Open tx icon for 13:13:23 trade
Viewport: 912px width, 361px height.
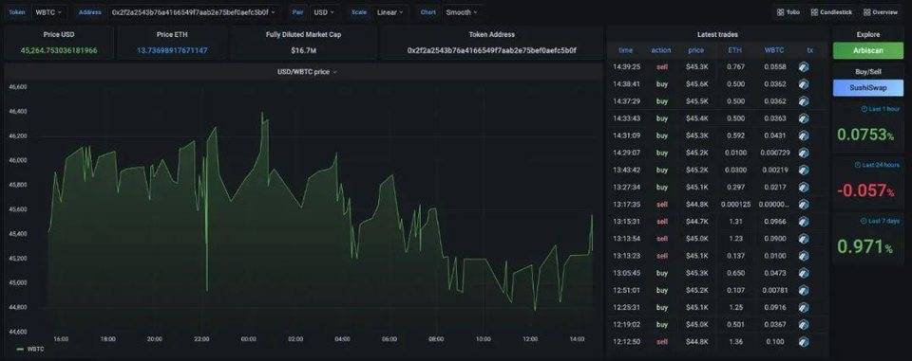coord(804,256)
